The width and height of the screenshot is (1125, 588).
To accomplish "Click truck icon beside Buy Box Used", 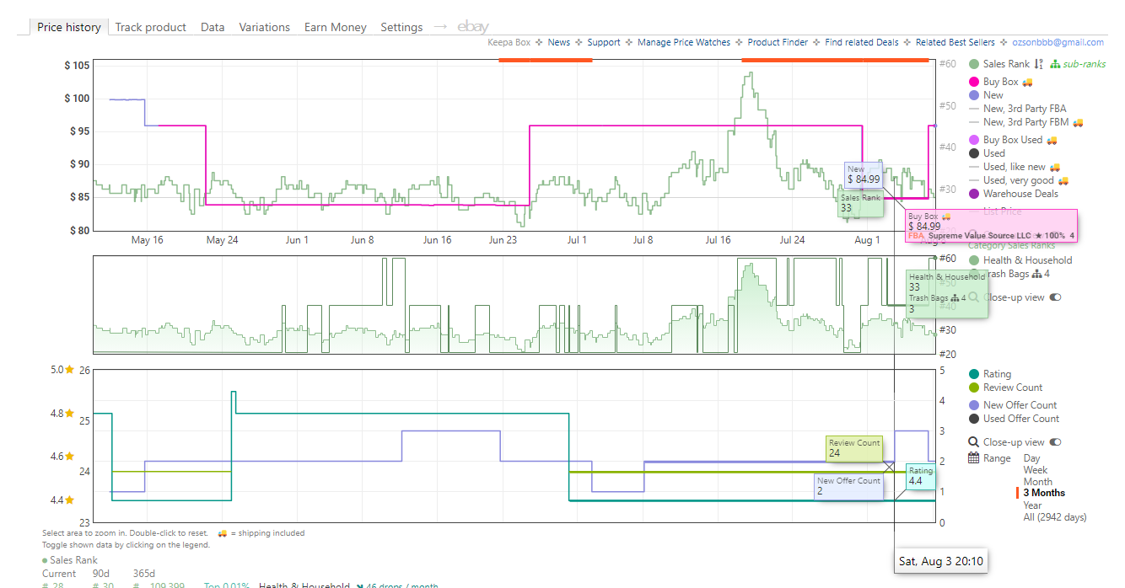I will (x=1052, y=140).
